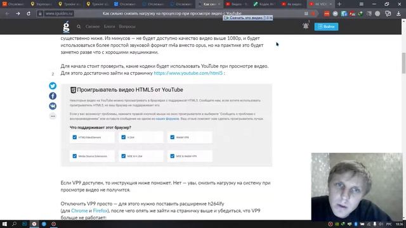
Task: Switch input language РУС in tray
Action: pyautogui.click(x=389, y=224)
